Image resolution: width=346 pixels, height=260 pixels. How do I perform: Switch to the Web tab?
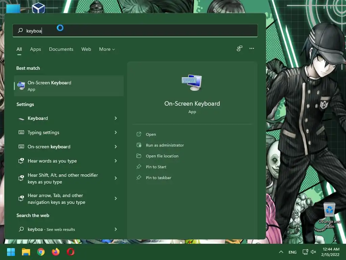[x=86, y=49]
